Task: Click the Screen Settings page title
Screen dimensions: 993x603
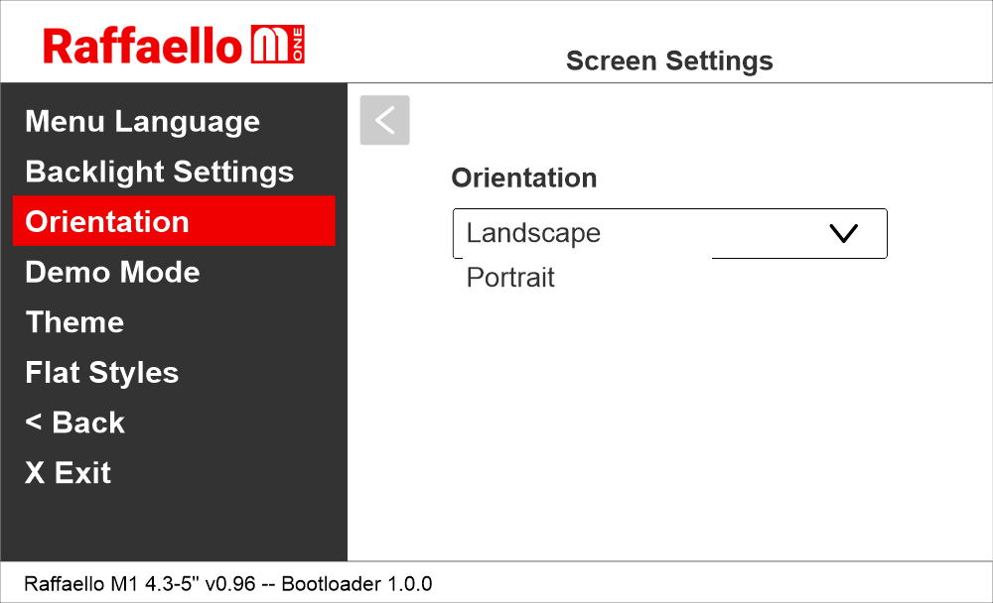Action: [x=669, y=61]
